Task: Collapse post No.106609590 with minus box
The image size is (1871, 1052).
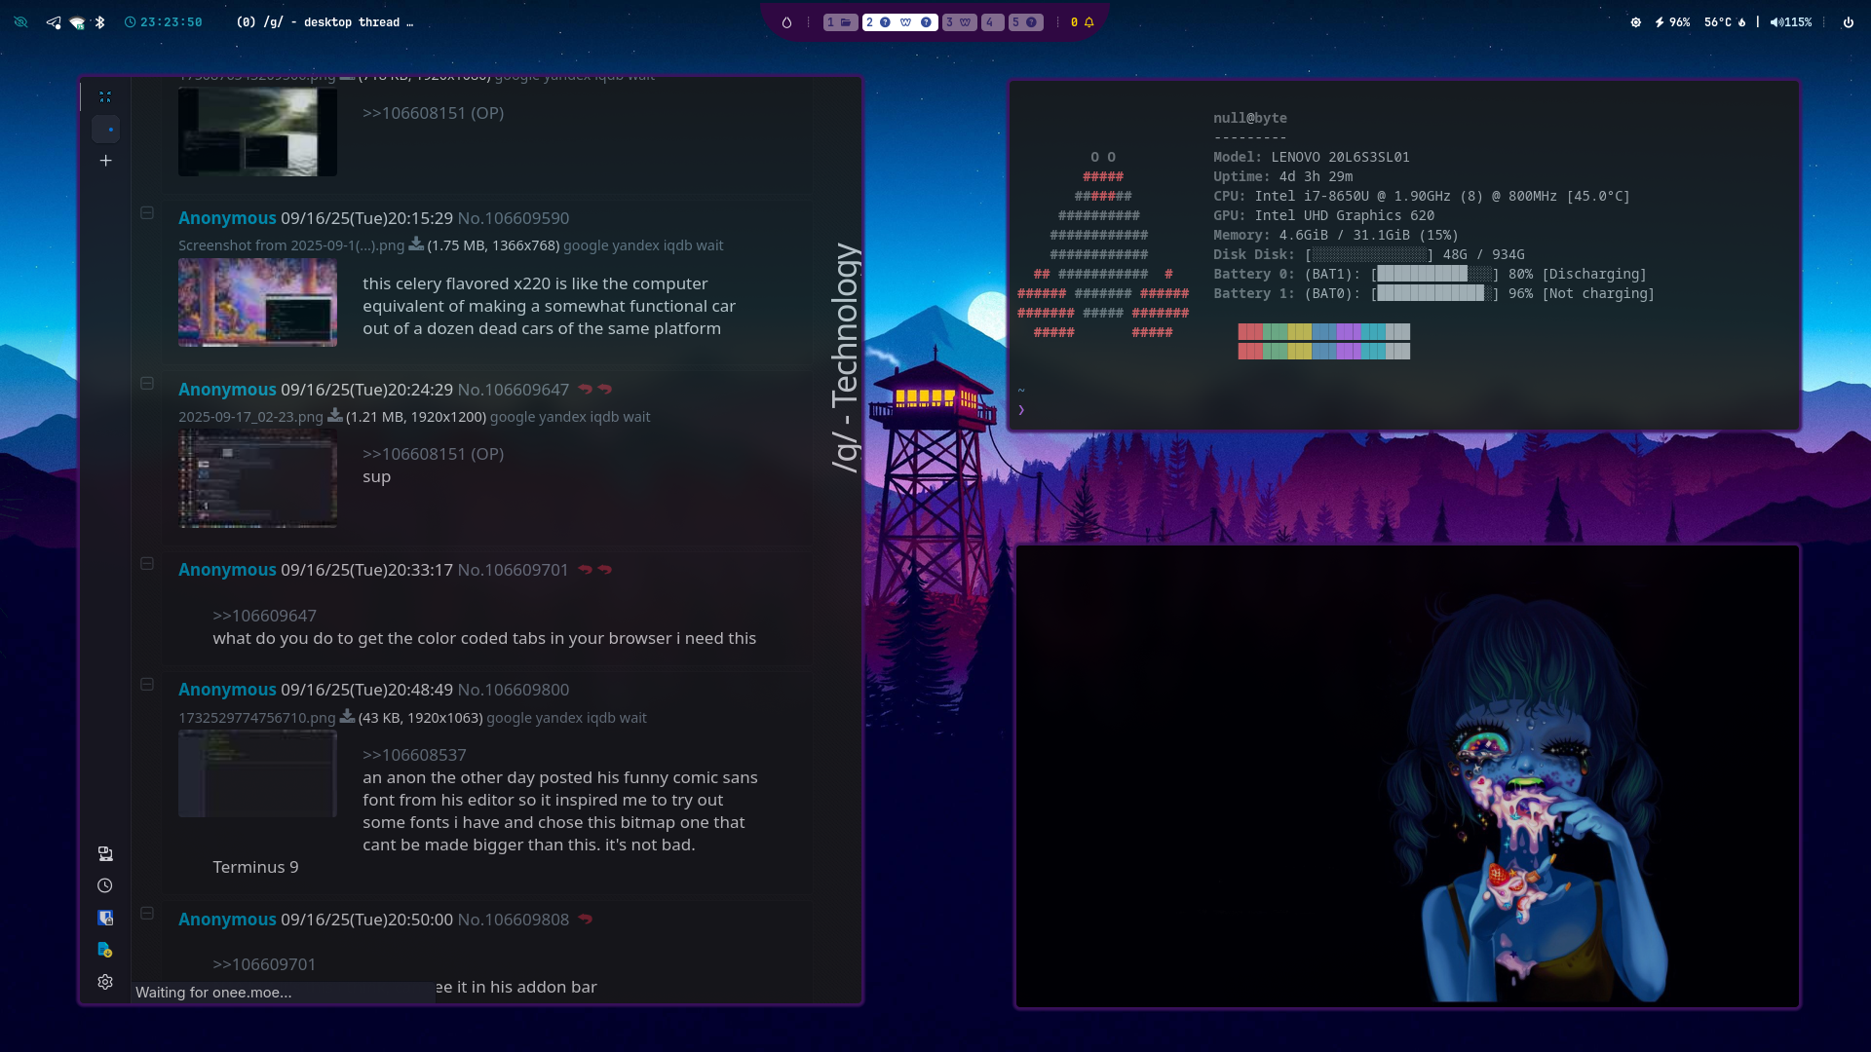Action: pyautogui.click(x=147, y=212)
